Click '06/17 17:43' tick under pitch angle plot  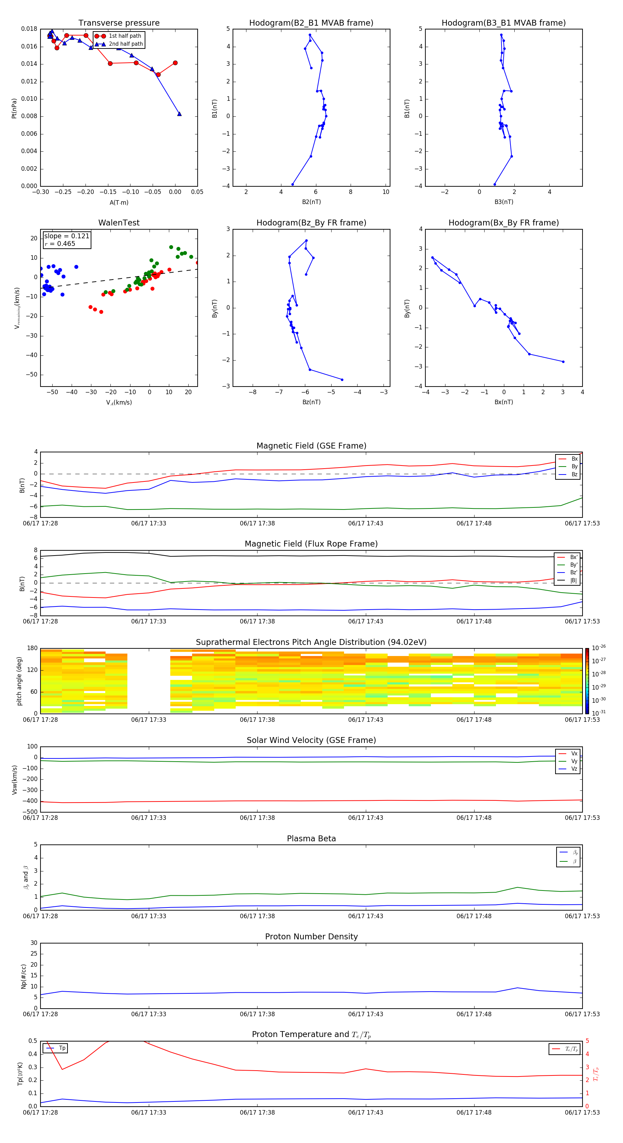(365, 720)
